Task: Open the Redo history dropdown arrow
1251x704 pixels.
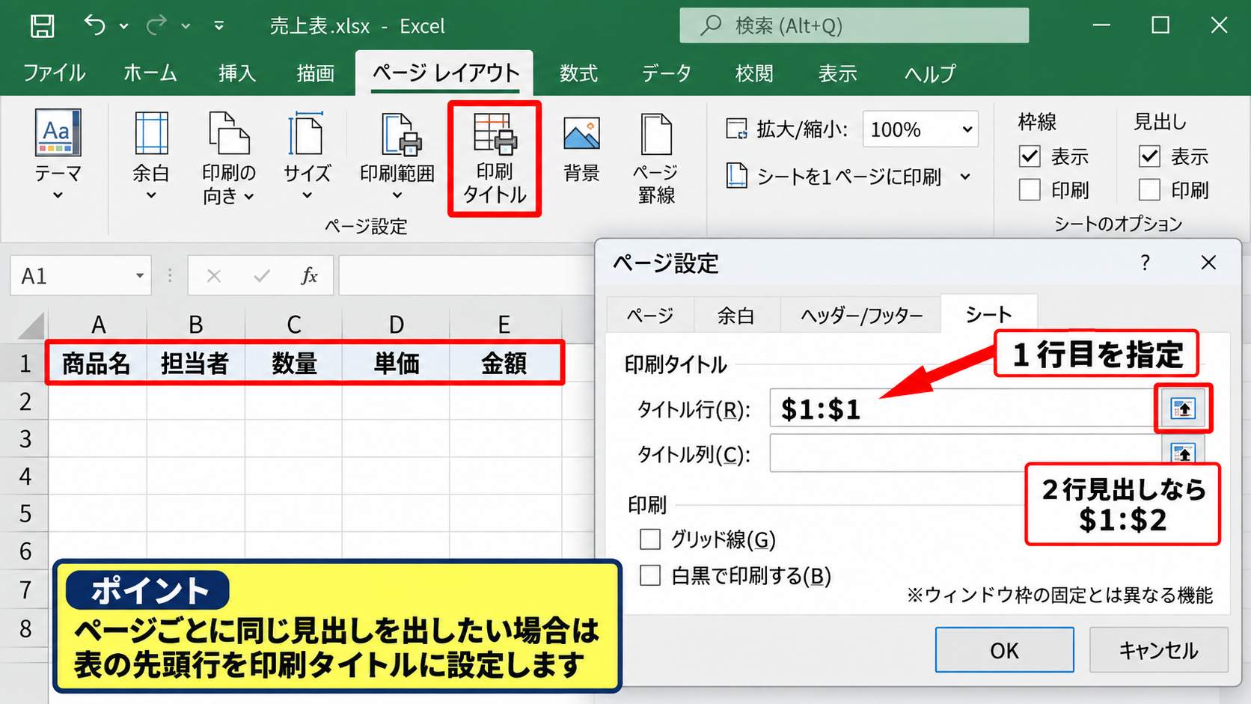Action: (x=186, y=26)
